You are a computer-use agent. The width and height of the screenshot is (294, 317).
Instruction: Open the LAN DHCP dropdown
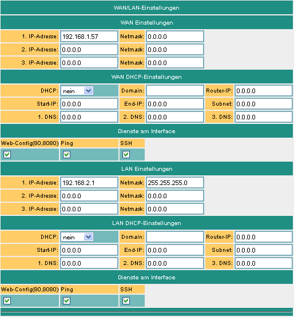[x=77, y=237]
